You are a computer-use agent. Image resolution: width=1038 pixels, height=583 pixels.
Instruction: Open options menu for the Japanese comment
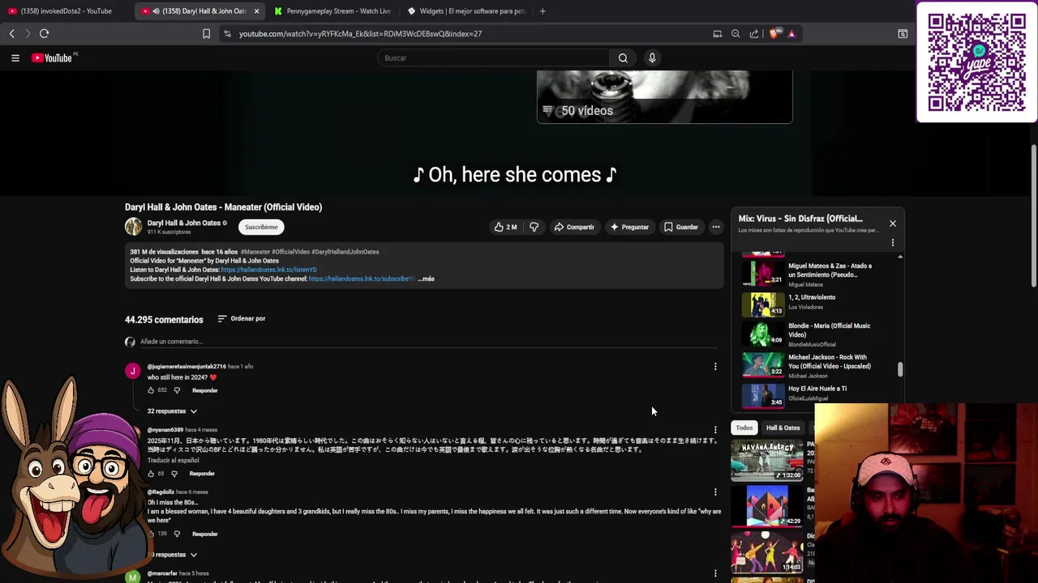point(715,429)
